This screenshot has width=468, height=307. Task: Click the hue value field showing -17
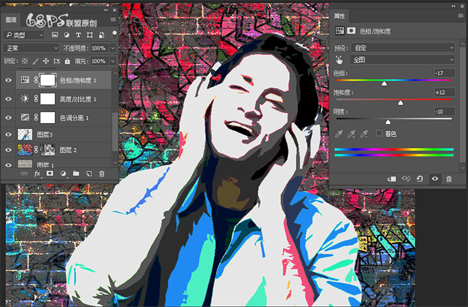(444, 73)
